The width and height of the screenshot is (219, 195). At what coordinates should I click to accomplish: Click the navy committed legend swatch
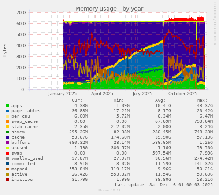click(x=7, y=164)
